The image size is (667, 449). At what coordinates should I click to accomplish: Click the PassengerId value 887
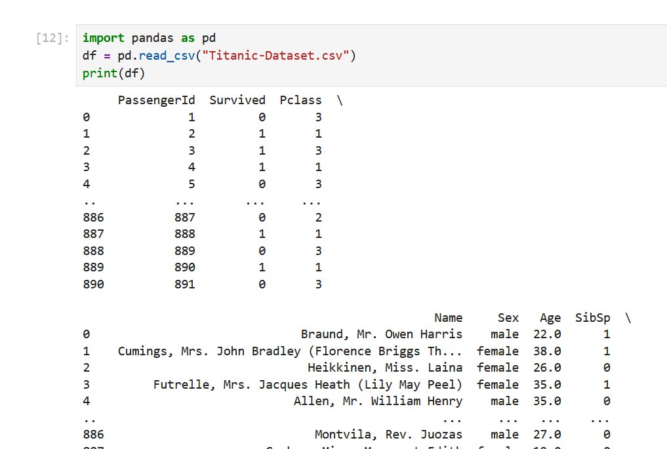point(184,218)
